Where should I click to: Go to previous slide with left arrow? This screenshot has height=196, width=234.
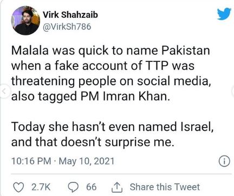(x=4, y=90)
